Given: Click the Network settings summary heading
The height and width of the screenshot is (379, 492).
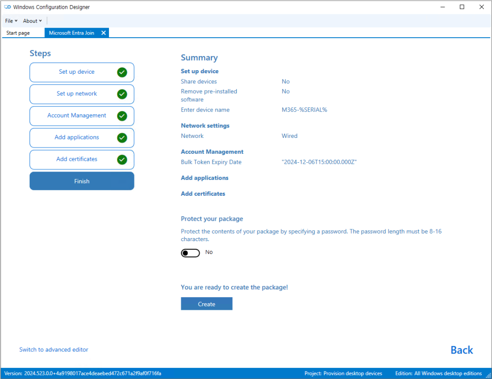Looking at the screenshot, I should pos(205,125).
